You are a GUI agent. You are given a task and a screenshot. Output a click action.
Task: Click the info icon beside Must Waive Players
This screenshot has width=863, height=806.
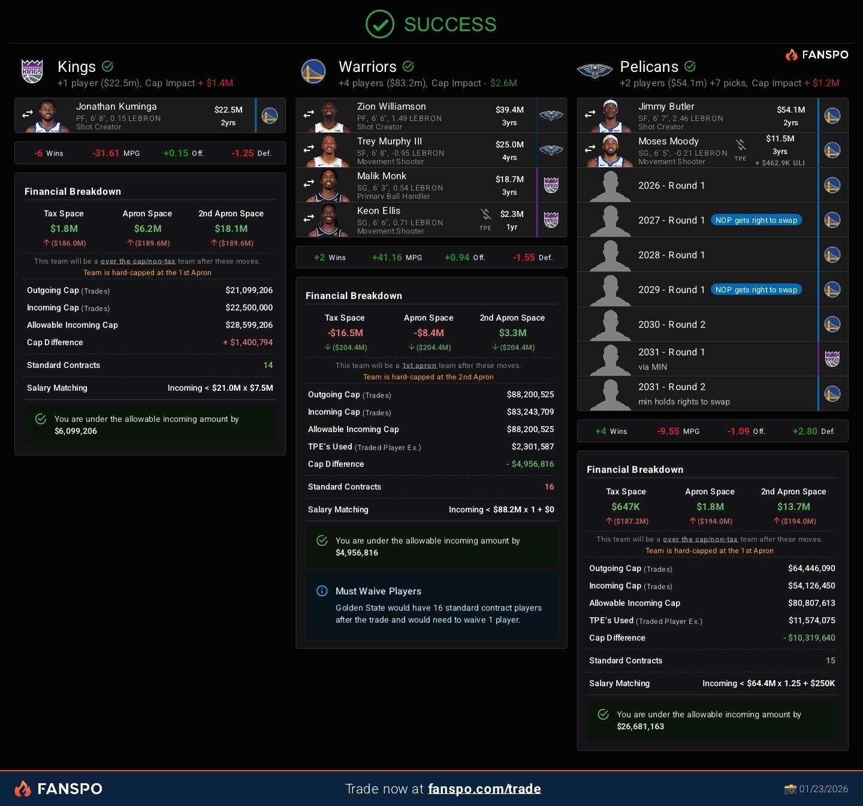click(x=322, y=591)
